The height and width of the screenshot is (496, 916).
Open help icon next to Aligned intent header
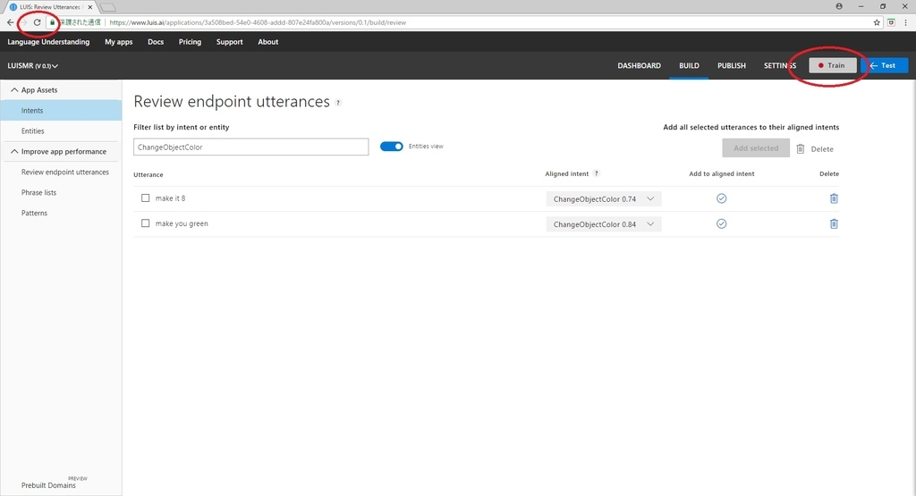[596, 173]
